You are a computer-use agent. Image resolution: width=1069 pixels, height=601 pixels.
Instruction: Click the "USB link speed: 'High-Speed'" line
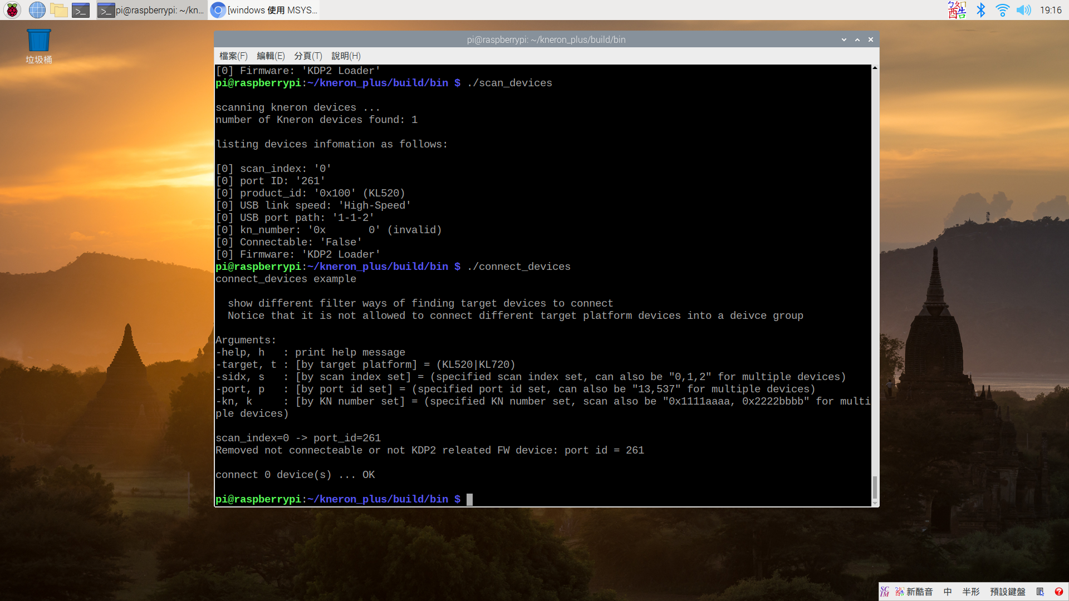coord(313,205)
